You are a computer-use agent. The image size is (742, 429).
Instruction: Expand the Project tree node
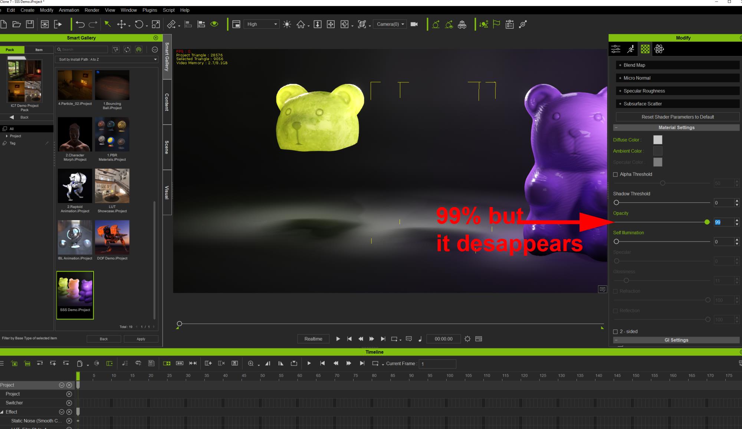(x=7, y=136)
